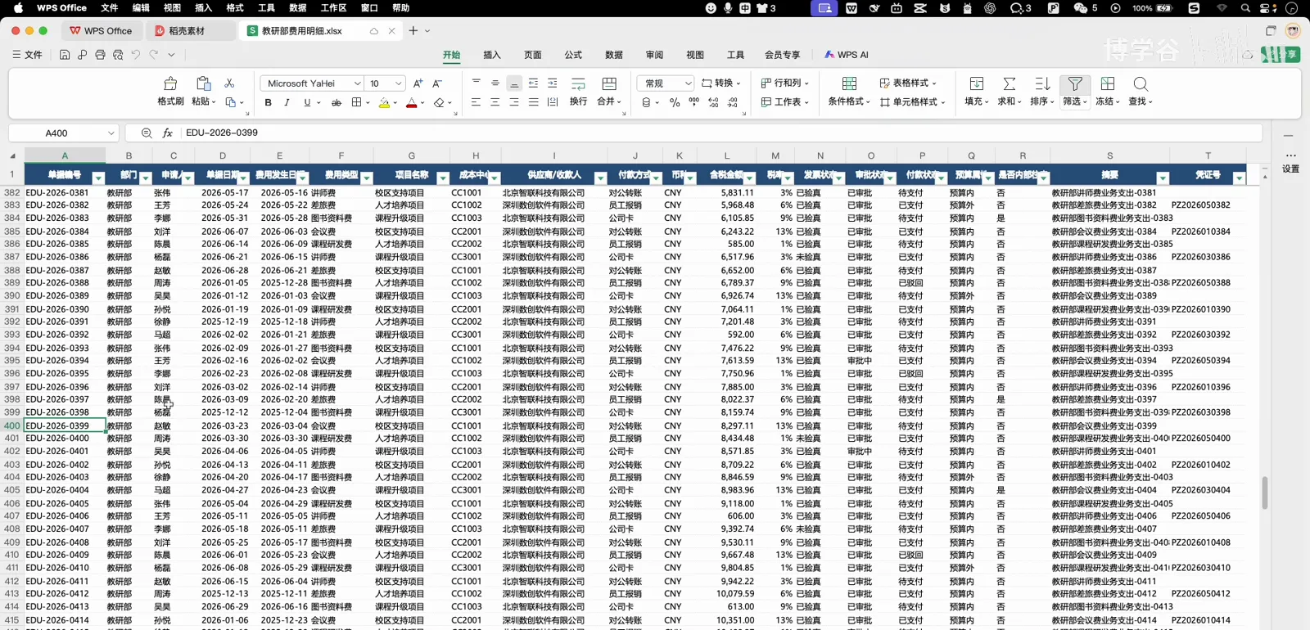
Task: Click the 单元格样式 button
Action: (913, 102)
